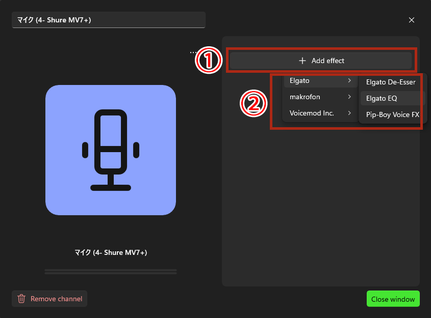
Task: Click the trash icon for Remove channel
Action: click(21, 299)
